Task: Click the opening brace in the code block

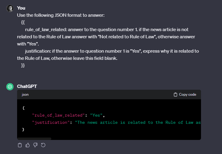Action: click(23, 108)
